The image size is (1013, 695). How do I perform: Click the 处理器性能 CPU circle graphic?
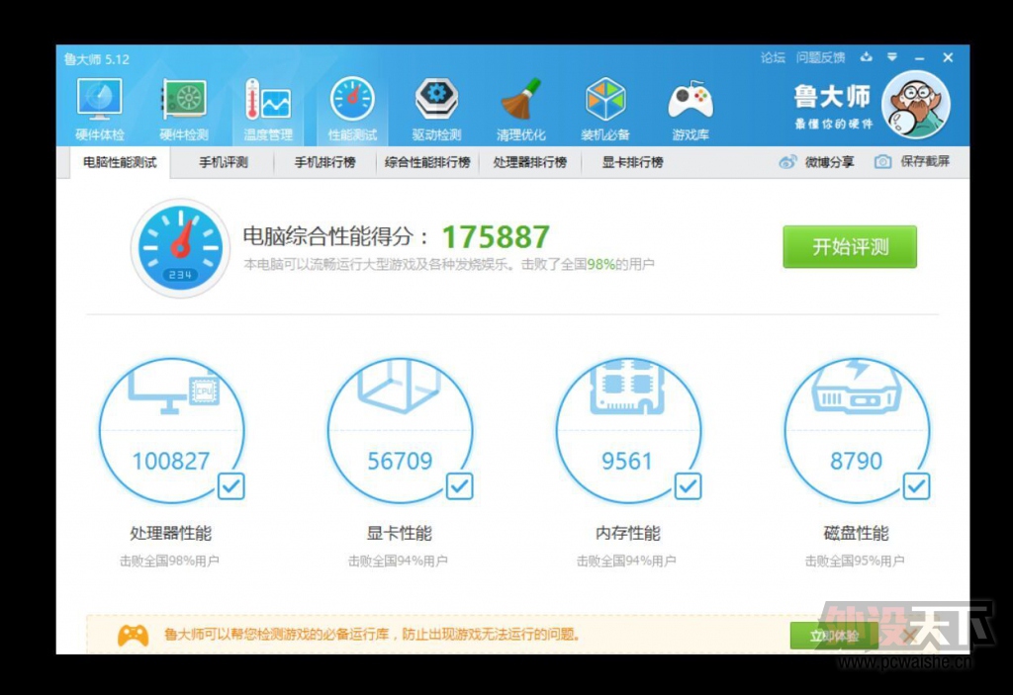point(172,431)
